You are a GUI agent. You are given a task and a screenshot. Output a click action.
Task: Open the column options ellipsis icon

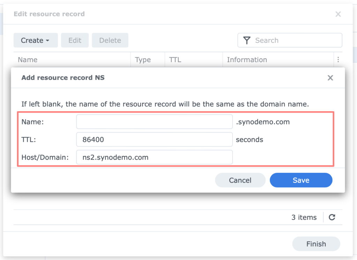(338, 60)
